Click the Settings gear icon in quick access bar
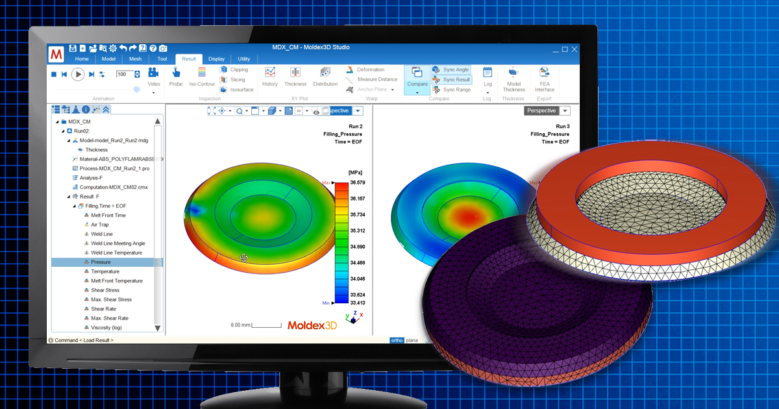The image size is (779, 409). (113, 49)
